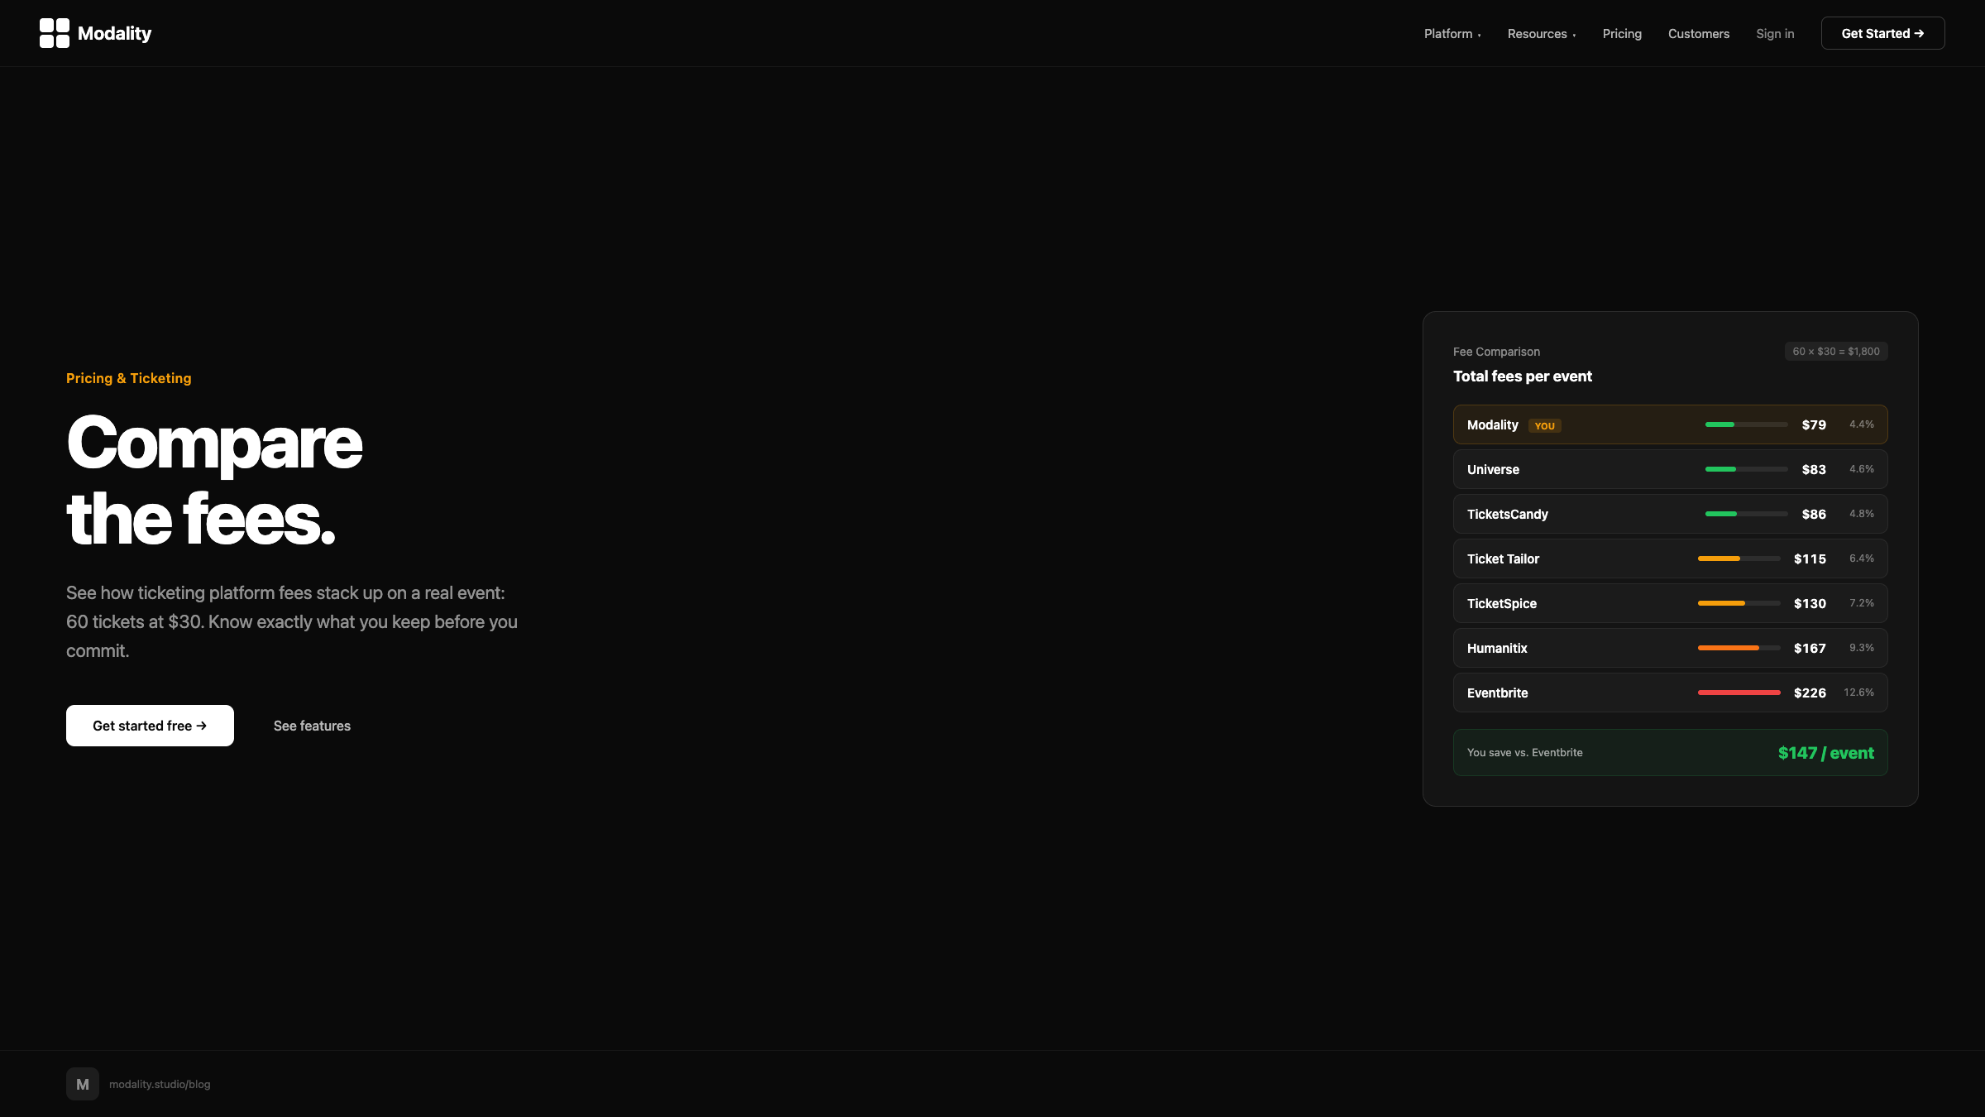Click the 60 × $30 = $1,800 badge
Viewport: 1985px width, 1117px height.
point(1836,352)
